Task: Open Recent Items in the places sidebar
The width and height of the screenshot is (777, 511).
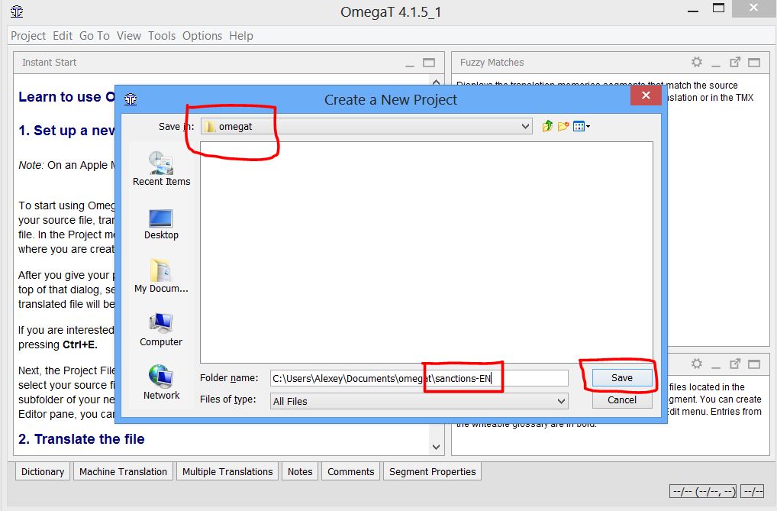Action: pyautogui.click(x=161, y=169)
